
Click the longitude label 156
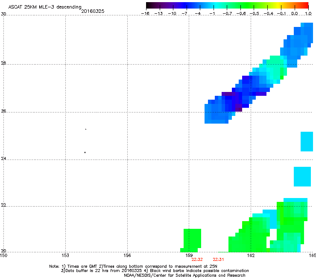point(127,255)
